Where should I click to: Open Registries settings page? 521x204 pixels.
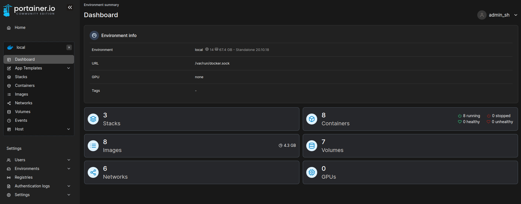click(x=23, y=177)
